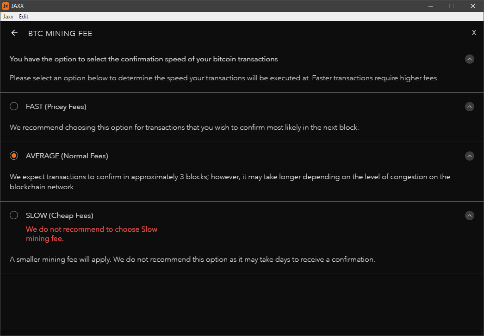Click the maximize window button
484x336 pixels.
452,6
